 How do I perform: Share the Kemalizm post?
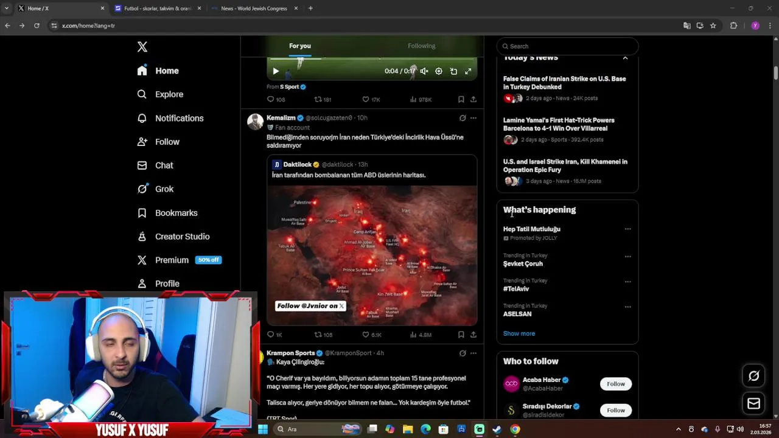(473, 335)
